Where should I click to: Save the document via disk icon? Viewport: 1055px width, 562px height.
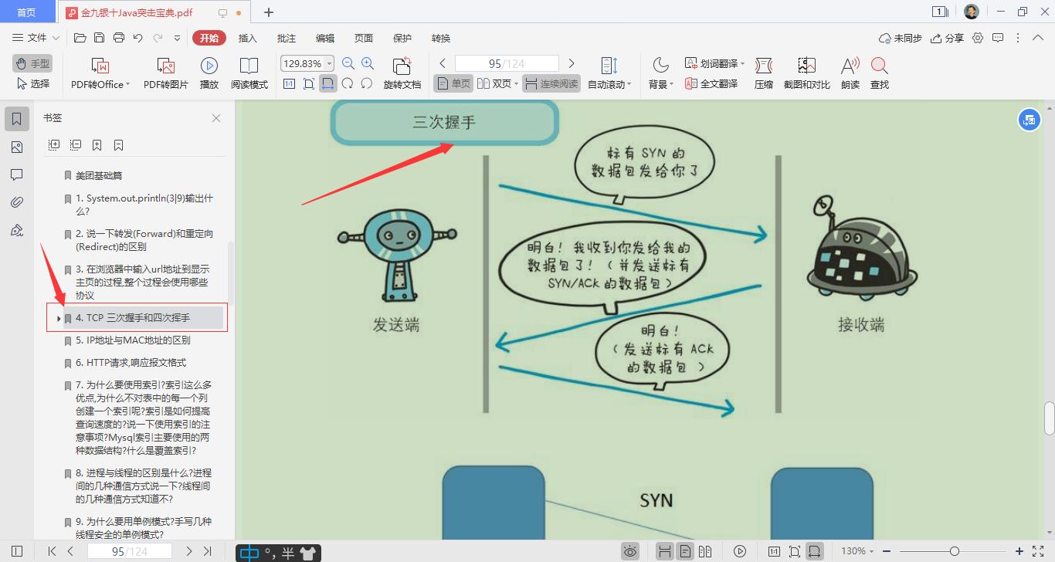click(x=99, y=38)
